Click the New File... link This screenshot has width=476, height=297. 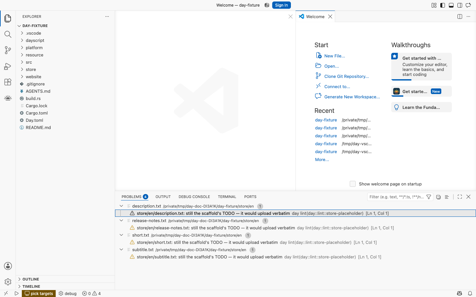tap(335, 56)
